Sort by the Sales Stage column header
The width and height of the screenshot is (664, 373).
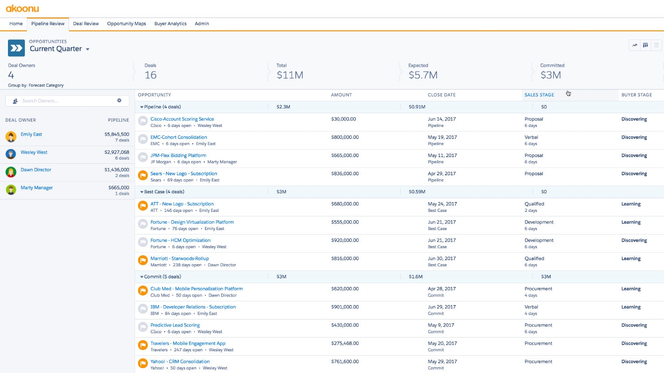tap(539, 95)
